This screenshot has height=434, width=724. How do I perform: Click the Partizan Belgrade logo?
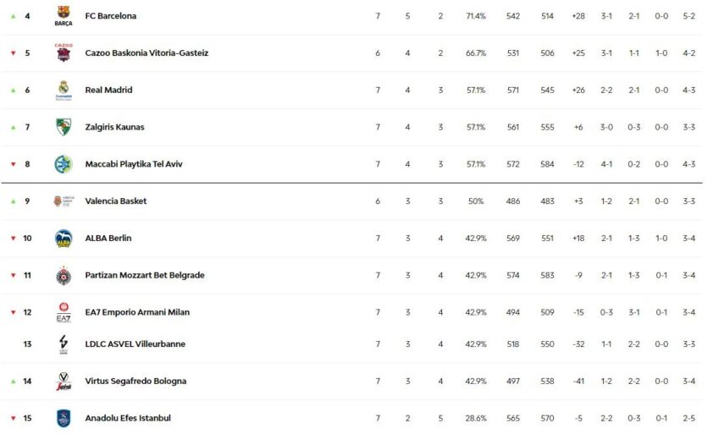[x=64, y=276]
